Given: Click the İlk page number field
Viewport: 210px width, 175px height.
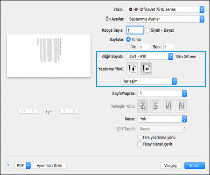Looking at the screenshot, I should (x=144, y=47).
